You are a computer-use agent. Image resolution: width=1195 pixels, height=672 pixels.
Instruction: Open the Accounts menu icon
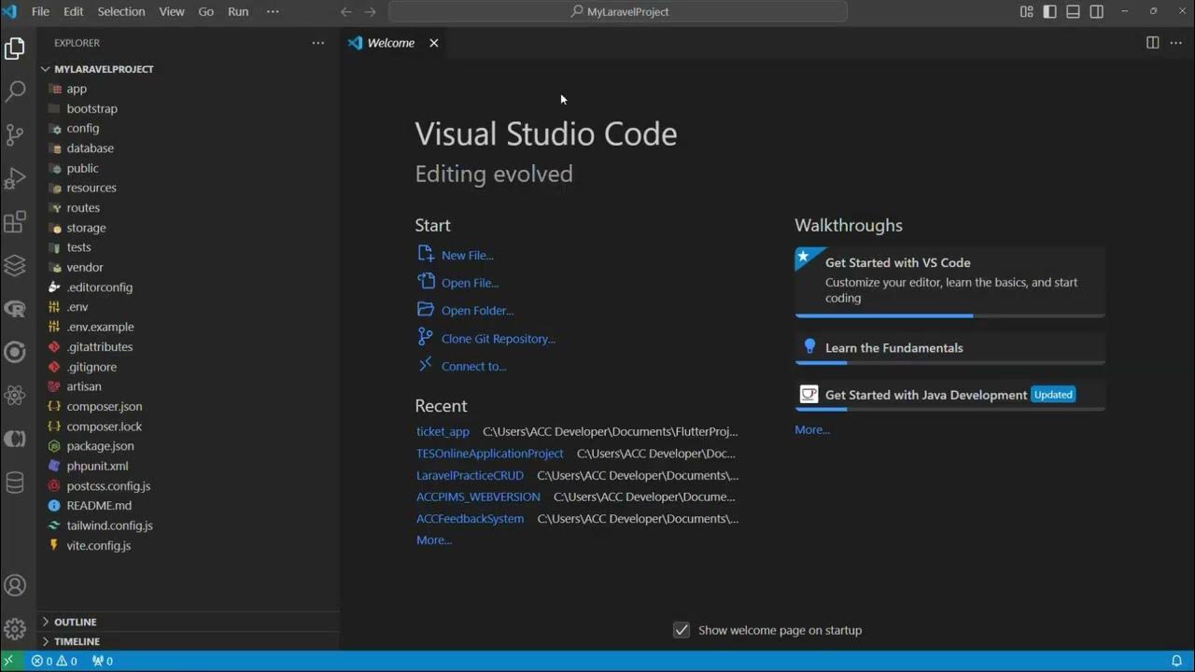click(x=15, y=585)
